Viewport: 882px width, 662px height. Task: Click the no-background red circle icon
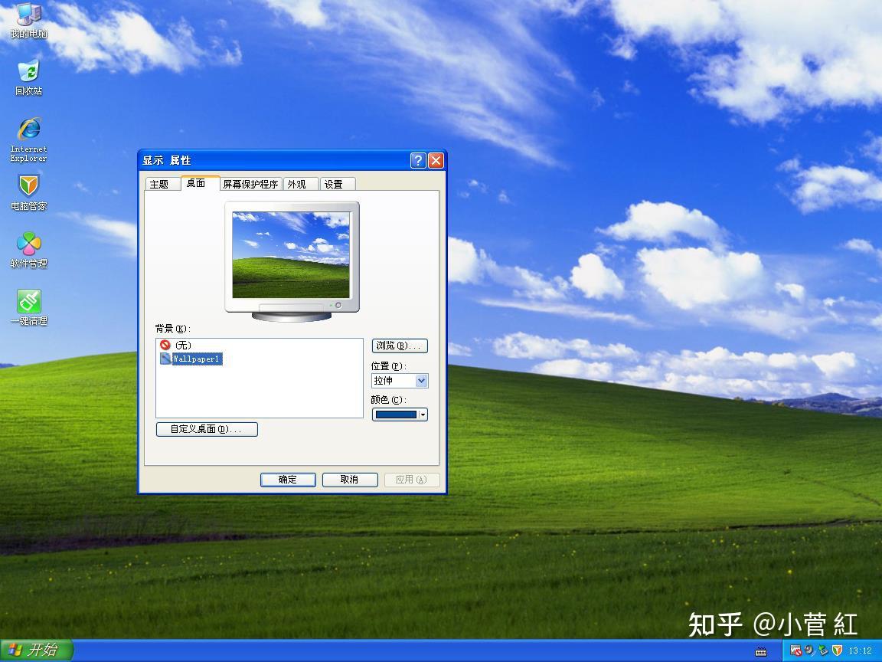point(165,345)
